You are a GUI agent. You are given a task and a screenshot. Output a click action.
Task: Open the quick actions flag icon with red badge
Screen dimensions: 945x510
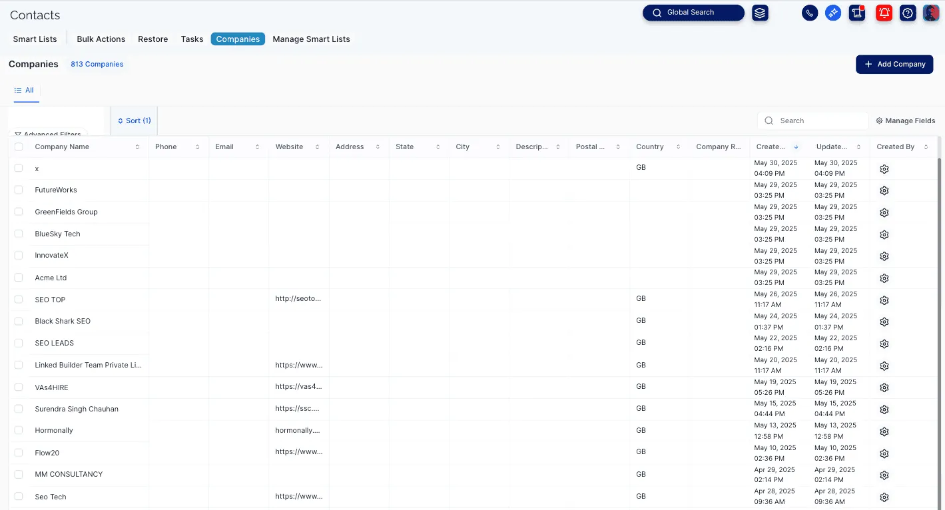(x=857, y=13)
